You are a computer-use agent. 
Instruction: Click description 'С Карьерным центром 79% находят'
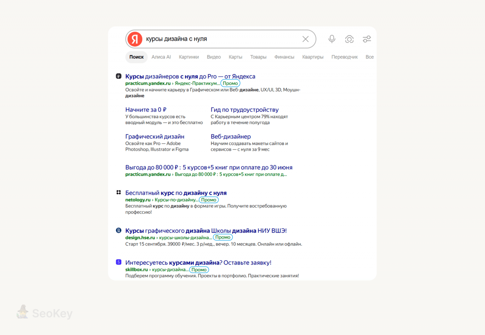click(x=249, y=117)
